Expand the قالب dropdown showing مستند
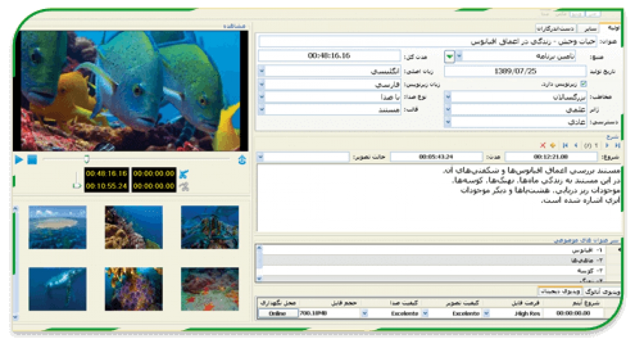The height and width of the screenshot is (339, 635). 262,110
